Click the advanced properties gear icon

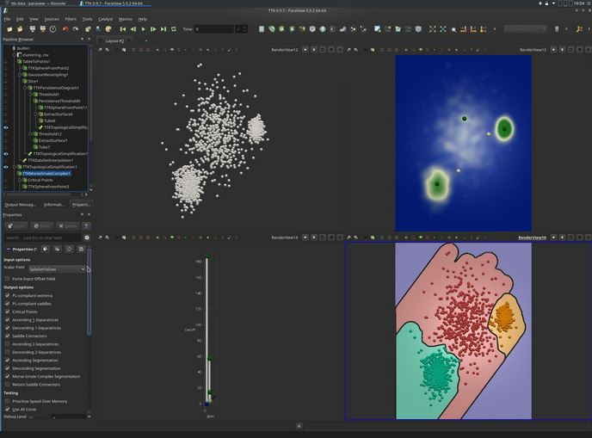[86, 238]
